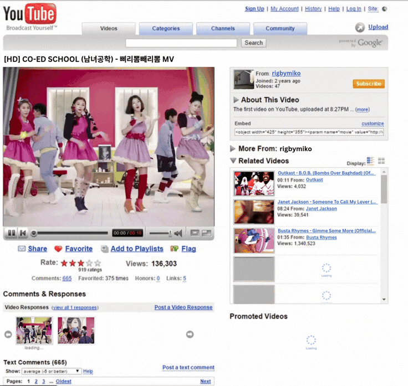
Task: Switch player to fullscreen icon
Action: coord(207,233)
